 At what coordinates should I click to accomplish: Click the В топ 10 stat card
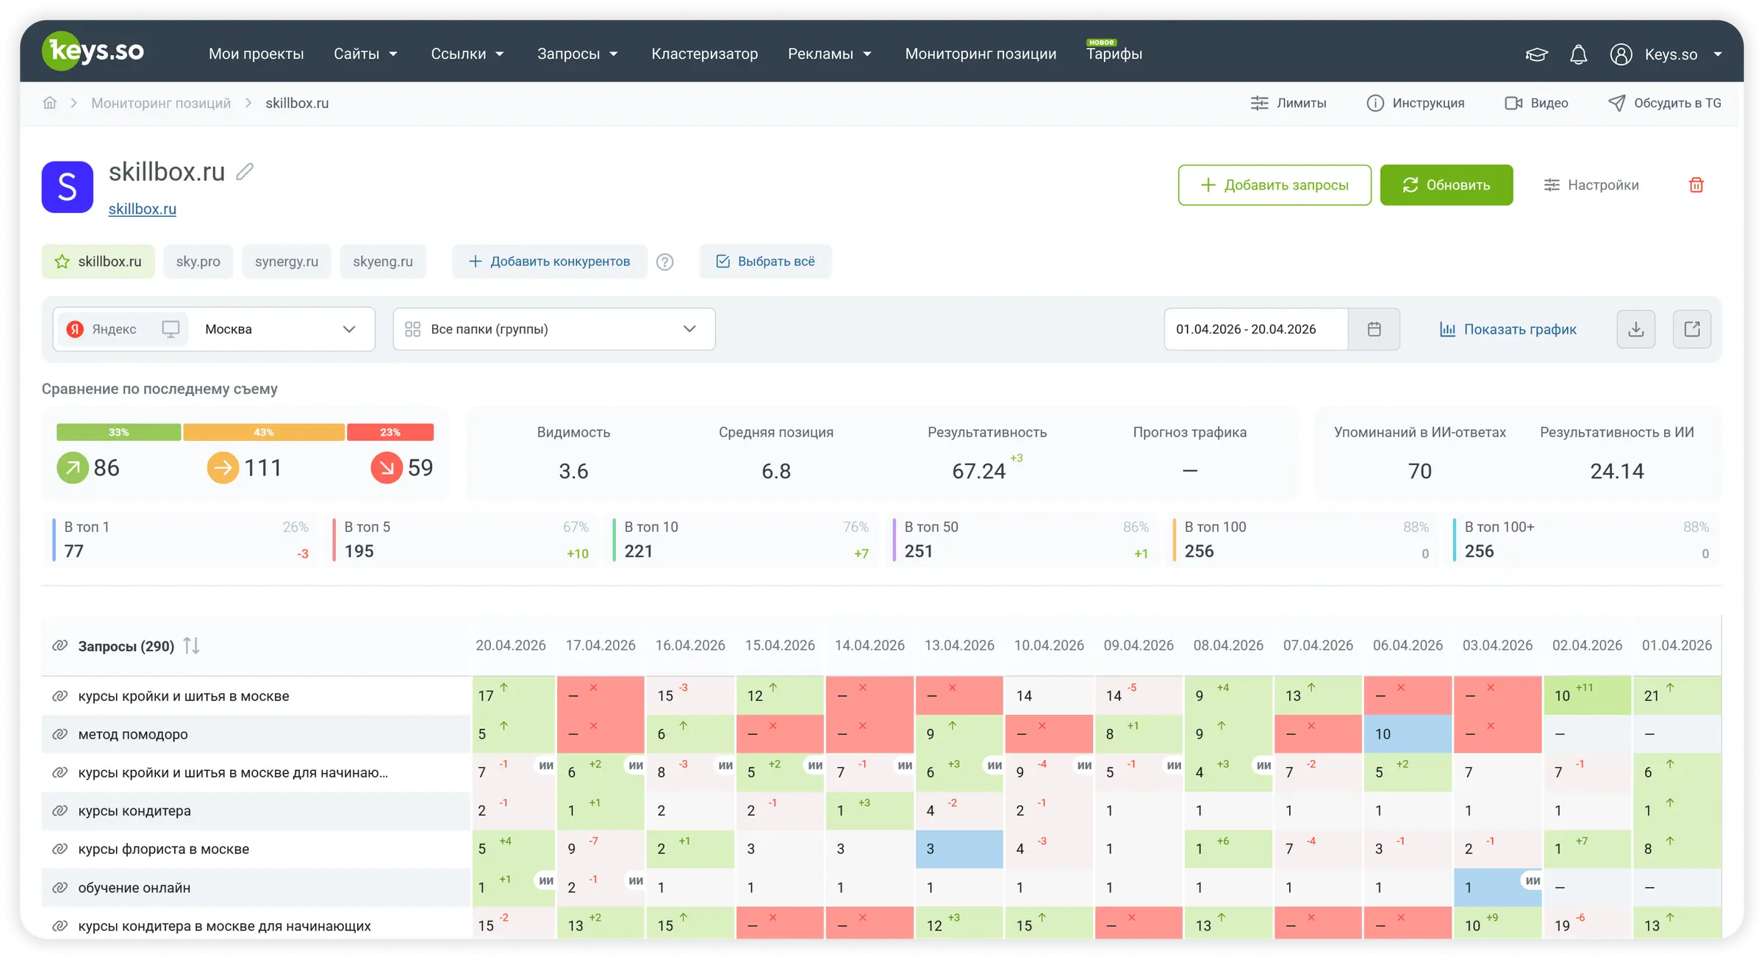pos(742,540)
